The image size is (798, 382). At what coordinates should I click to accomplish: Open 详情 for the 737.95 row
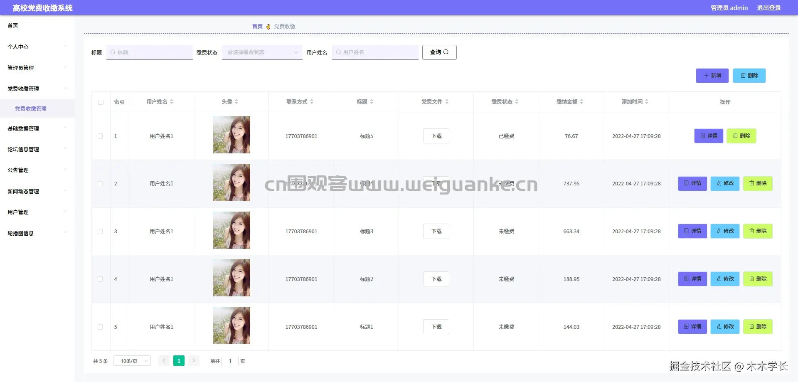[692, 183]
